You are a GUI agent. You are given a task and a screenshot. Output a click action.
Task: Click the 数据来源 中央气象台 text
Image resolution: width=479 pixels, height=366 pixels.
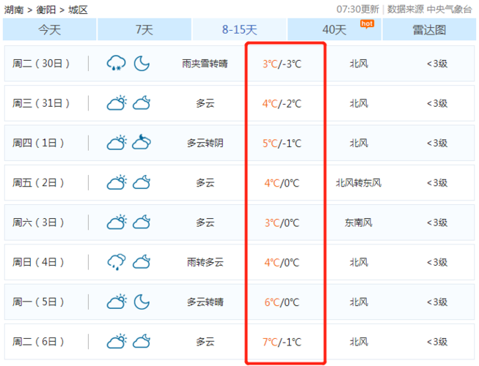coord(430,10)
